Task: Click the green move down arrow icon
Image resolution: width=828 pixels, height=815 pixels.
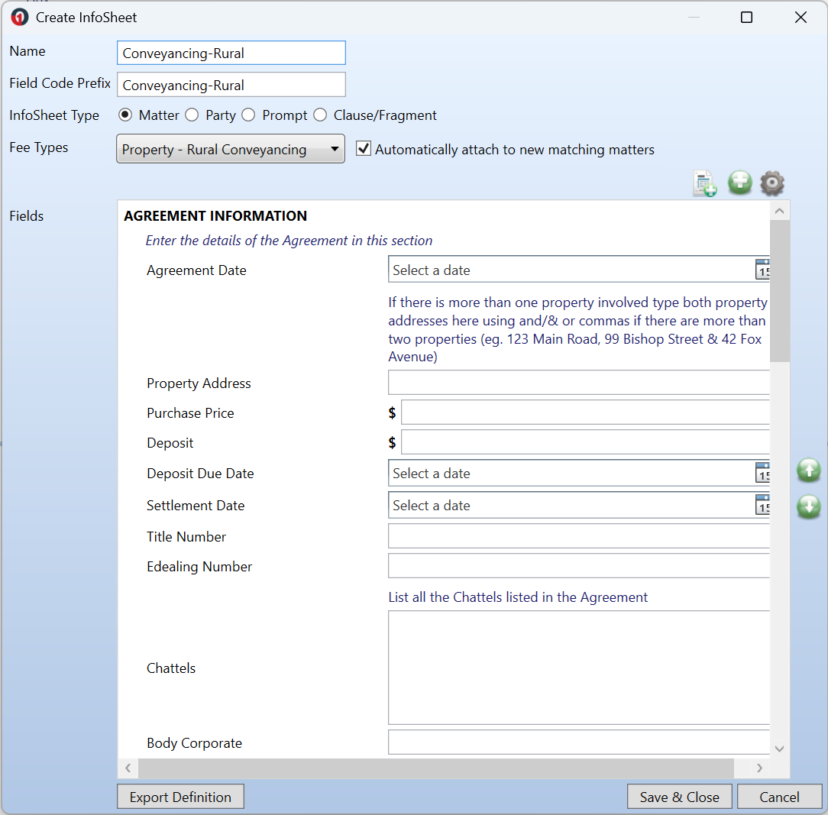Action: [808, 506]
